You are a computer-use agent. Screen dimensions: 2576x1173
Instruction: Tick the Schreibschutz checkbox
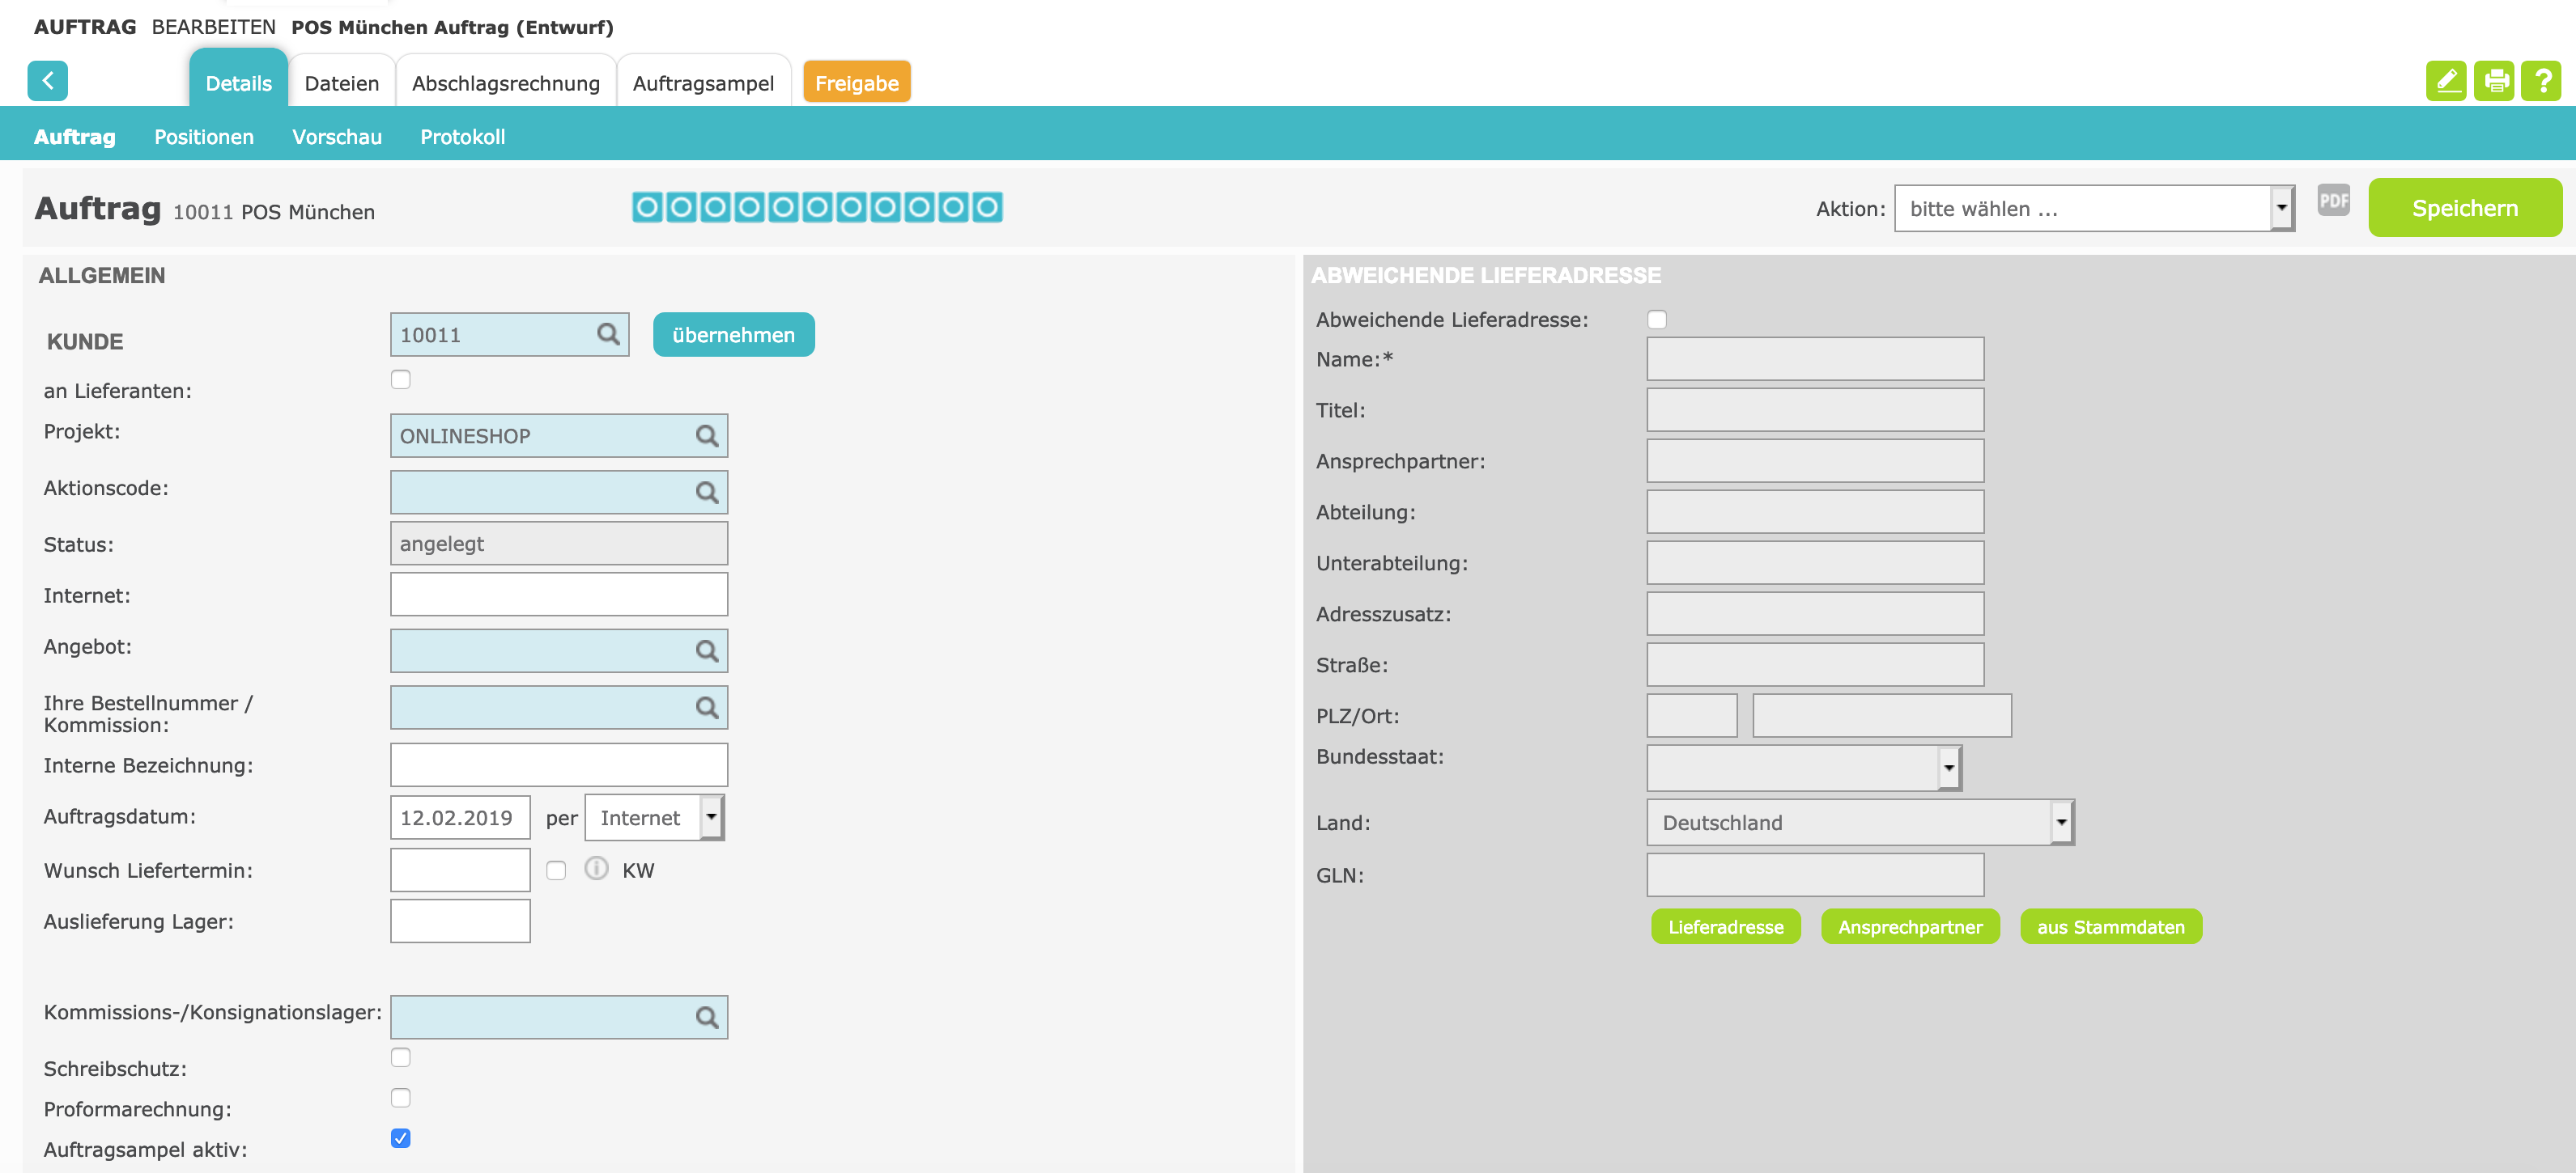click(401, 1057)
